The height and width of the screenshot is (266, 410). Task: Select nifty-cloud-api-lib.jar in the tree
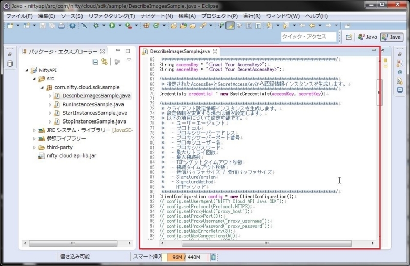point(71,156)
